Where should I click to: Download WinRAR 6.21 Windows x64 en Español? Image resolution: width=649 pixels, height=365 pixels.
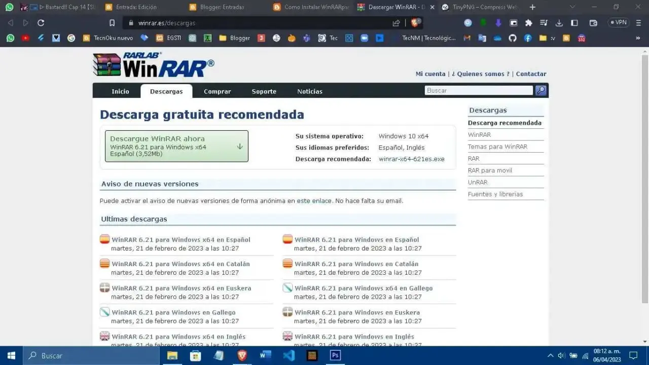point(181,240)
